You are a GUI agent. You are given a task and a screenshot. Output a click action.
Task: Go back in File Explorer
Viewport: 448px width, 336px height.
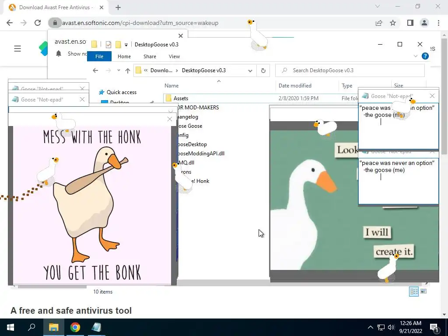[95, 70]
